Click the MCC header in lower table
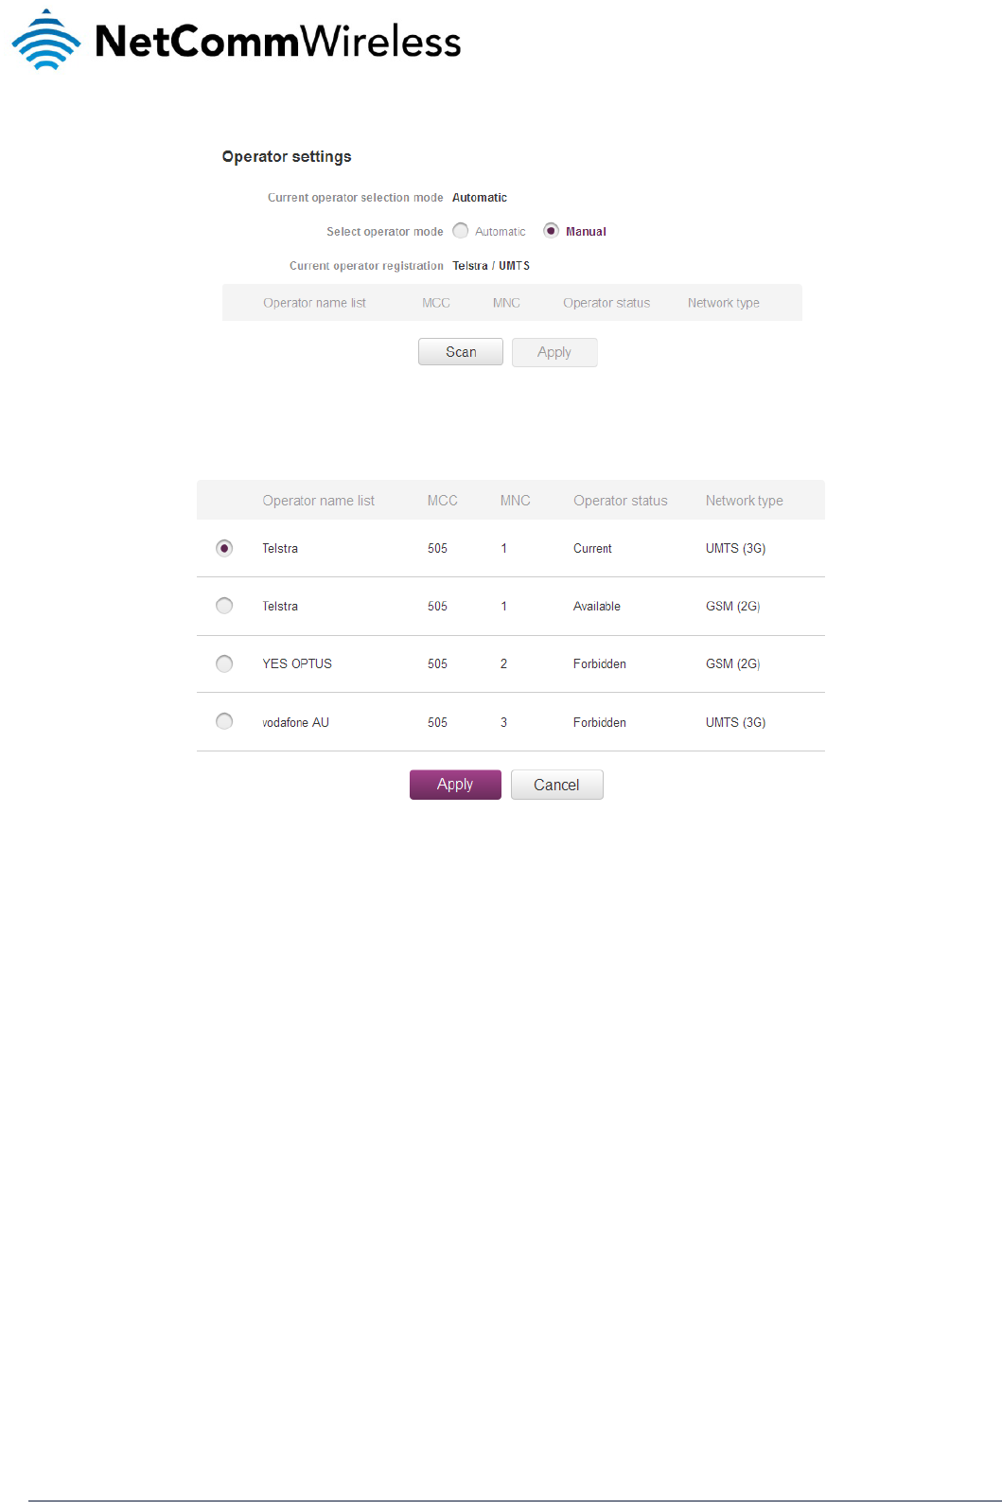 [x=442, y=501]
